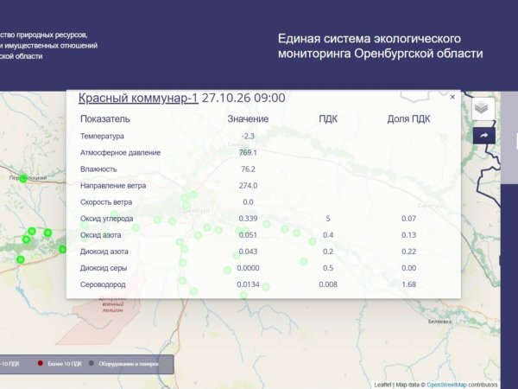The image size is (518, 389).
Task: Select the wind direction value 274.0
Action: (x=248, y=186)
